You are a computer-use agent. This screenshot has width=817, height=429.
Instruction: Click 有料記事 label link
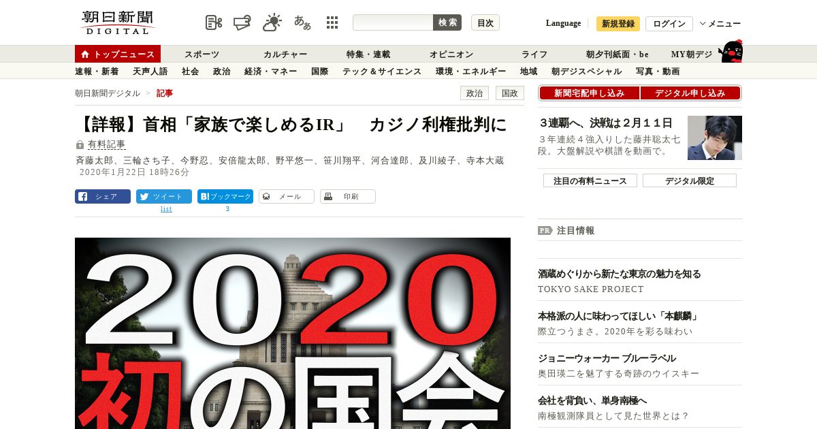(x=106, y=144)
